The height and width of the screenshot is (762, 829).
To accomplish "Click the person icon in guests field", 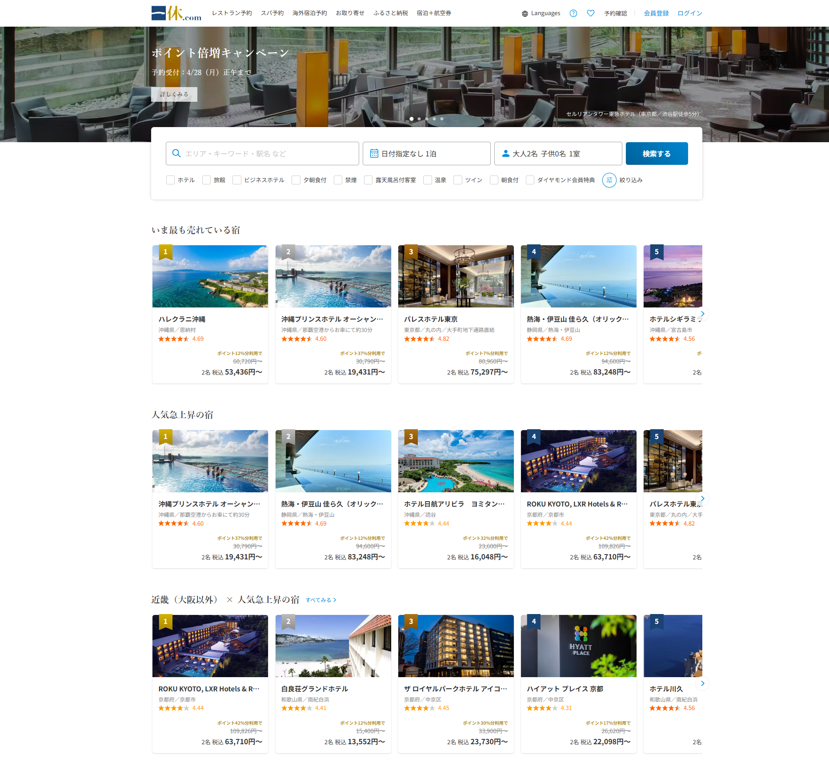I will coord(505,153).
